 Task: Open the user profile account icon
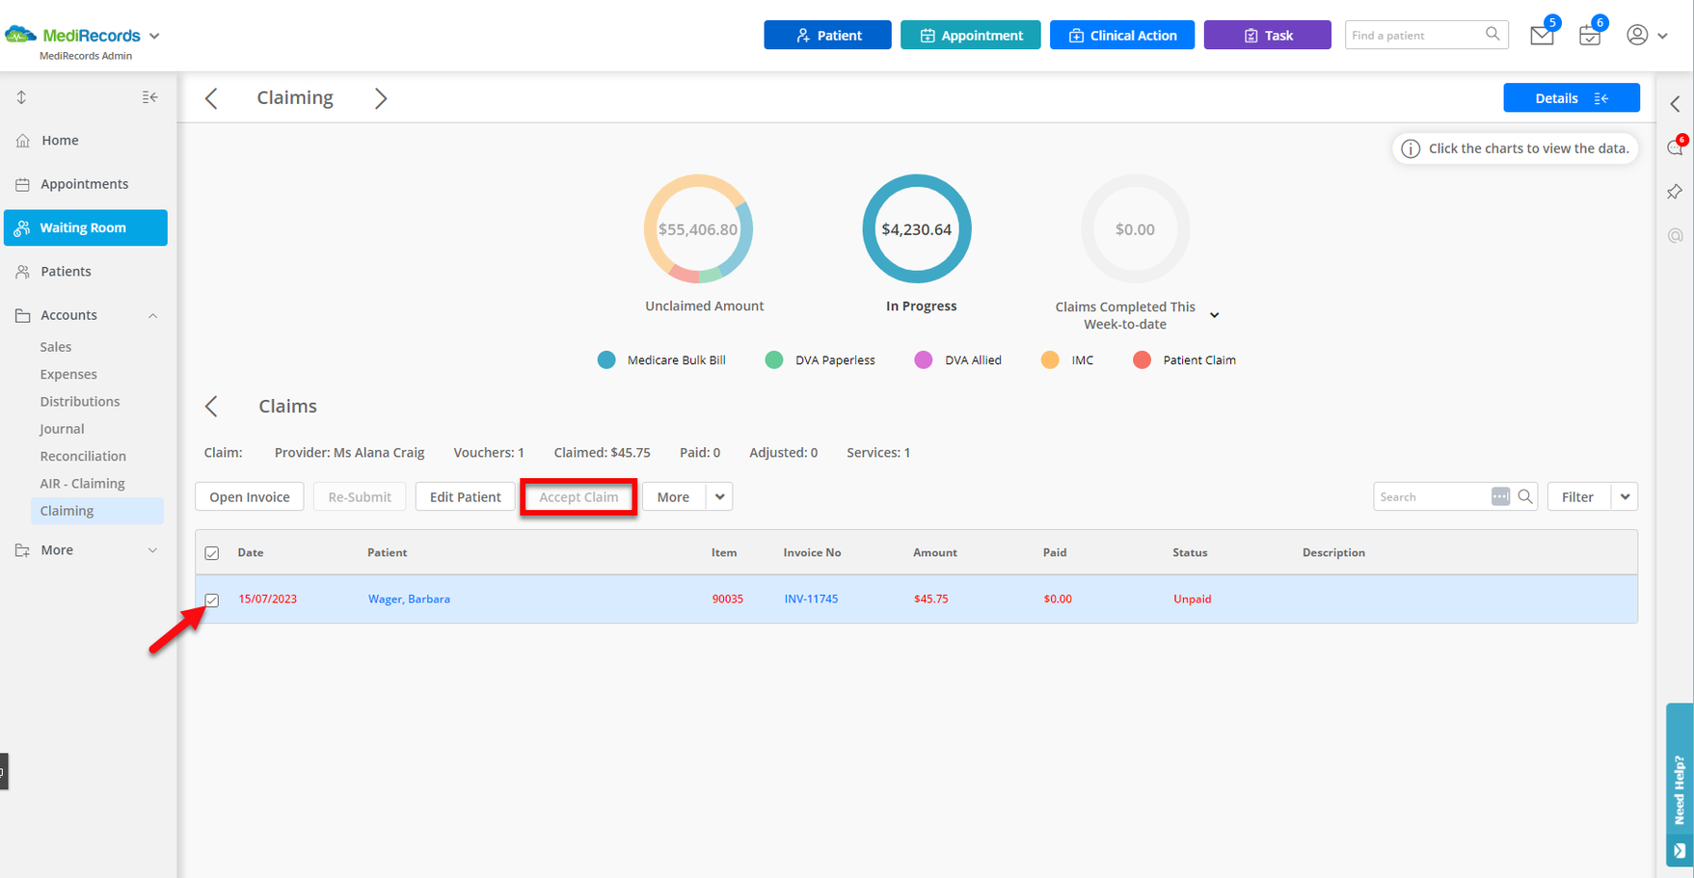(1637, 35)
